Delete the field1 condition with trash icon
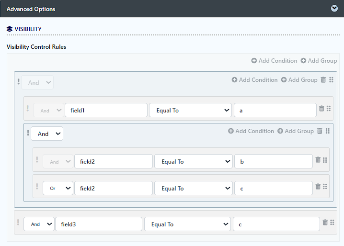The image size is (344, 246). click(321, 109)
